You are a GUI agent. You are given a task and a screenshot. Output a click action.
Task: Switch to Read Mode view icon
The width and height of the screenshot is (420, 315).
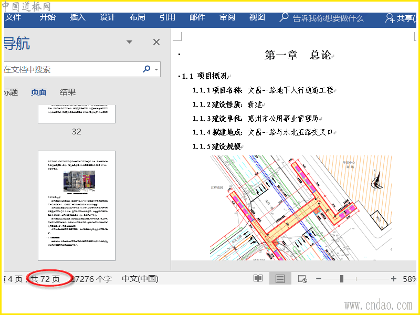point(258,279)
